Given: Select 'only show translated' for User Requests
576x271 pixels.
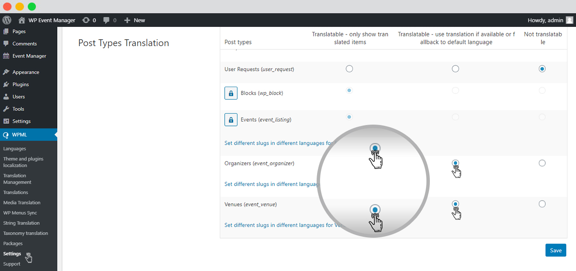Looking at the screenshot, I should tap(350, 69).
